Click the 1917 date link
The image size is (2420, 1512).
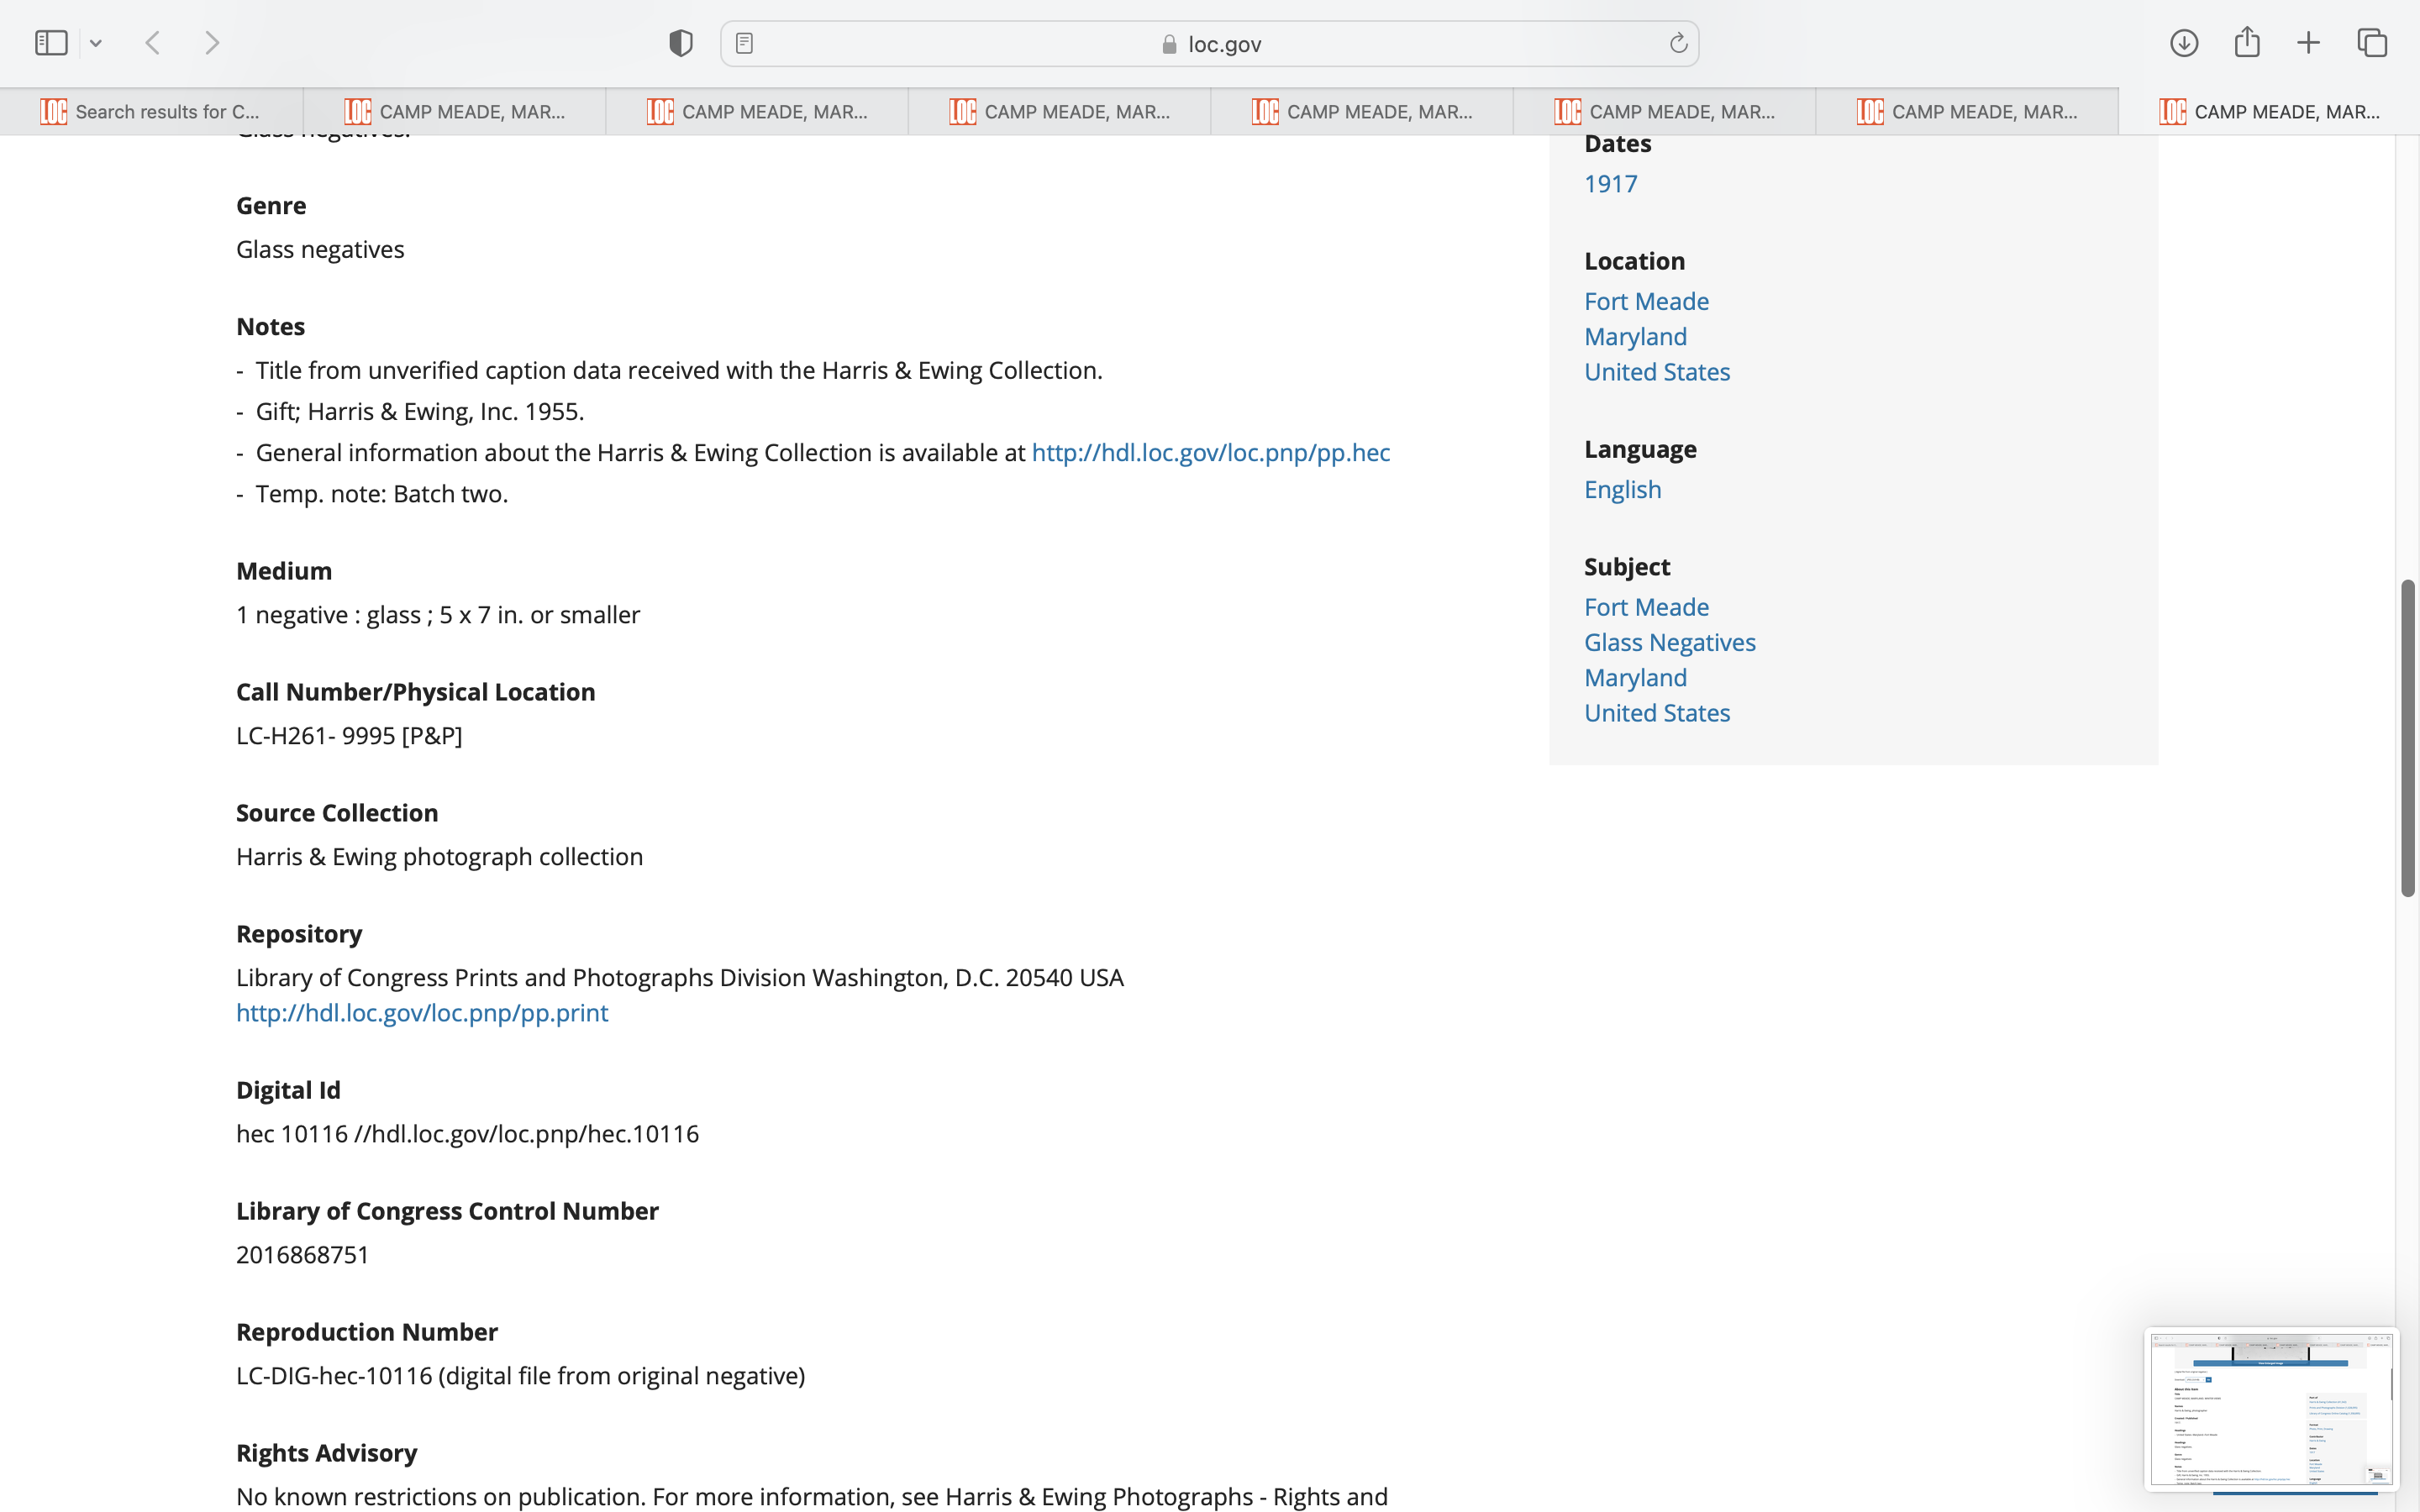pyautogui.click(x=1610, y=184)
